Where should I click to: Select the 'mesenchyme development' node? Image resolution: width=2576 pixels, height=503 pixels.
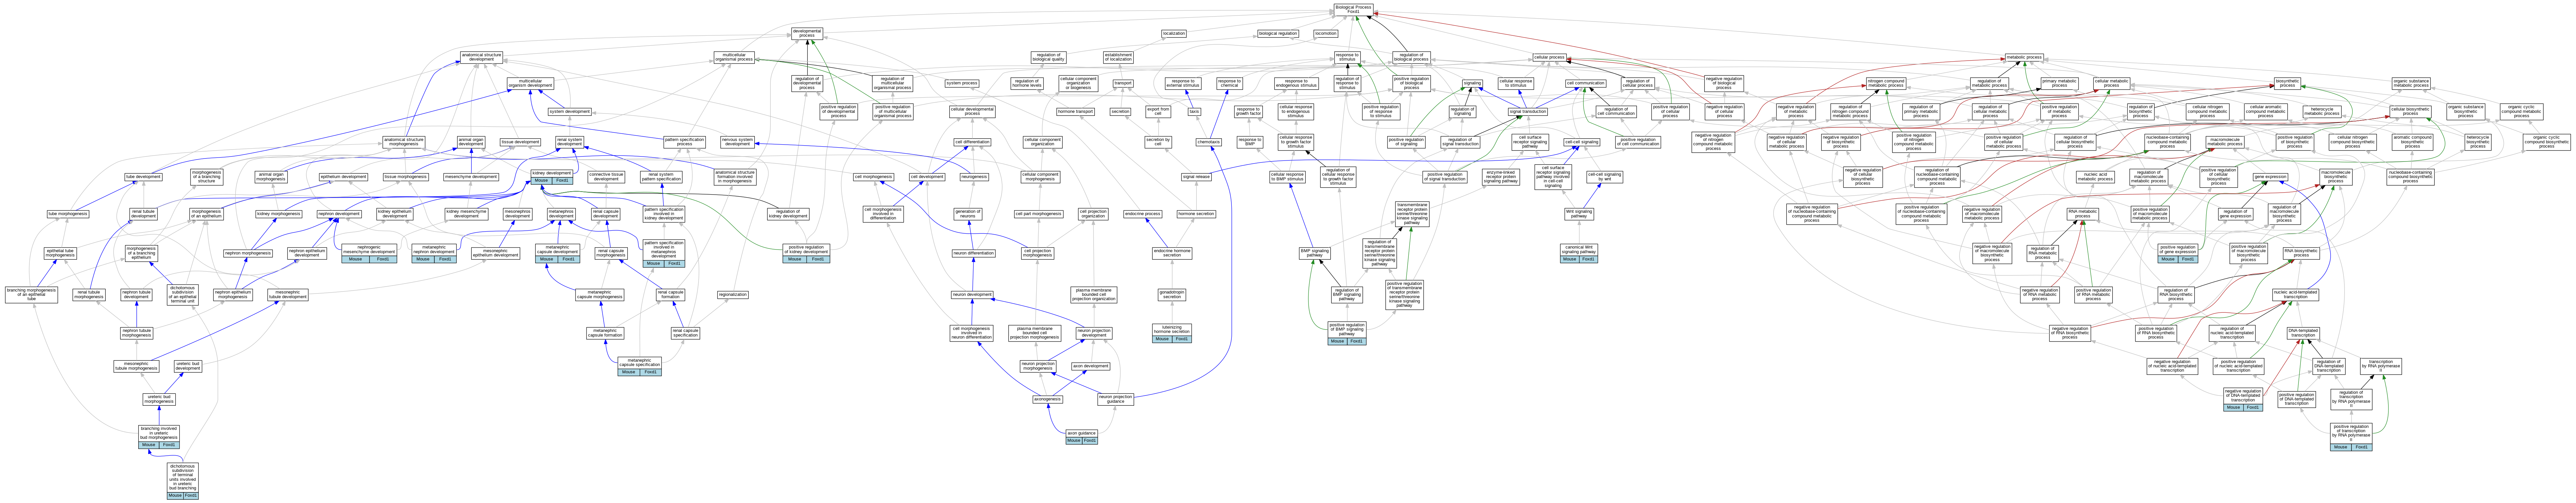(471, 177)
